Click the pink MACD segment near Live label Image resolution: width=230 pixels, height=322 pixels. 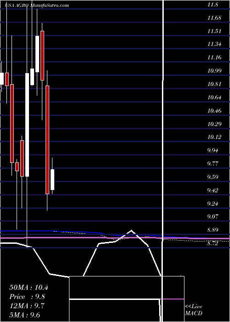(173, 299)
